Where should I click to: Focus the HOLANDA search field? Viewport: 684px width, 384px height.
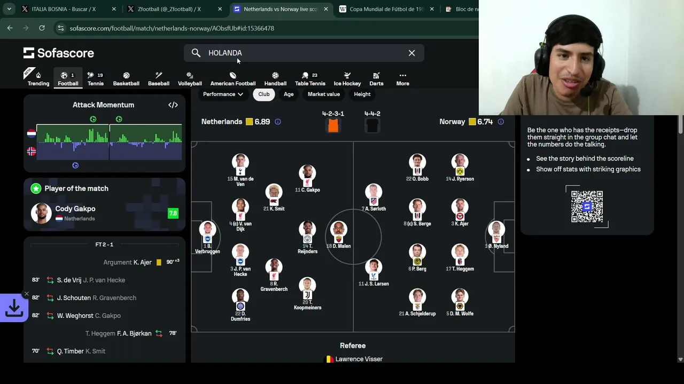[304, 53]
